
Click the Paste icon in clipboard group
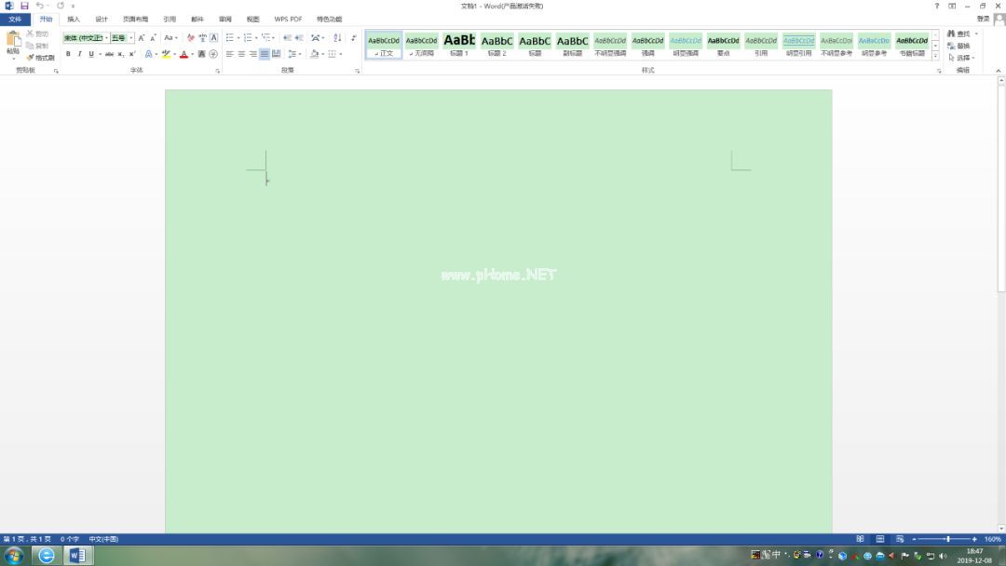coord(13,42)
